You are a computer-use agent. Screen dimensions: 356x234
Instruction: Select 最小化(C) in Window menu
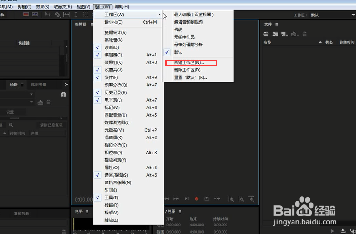(x=128, y=22)
